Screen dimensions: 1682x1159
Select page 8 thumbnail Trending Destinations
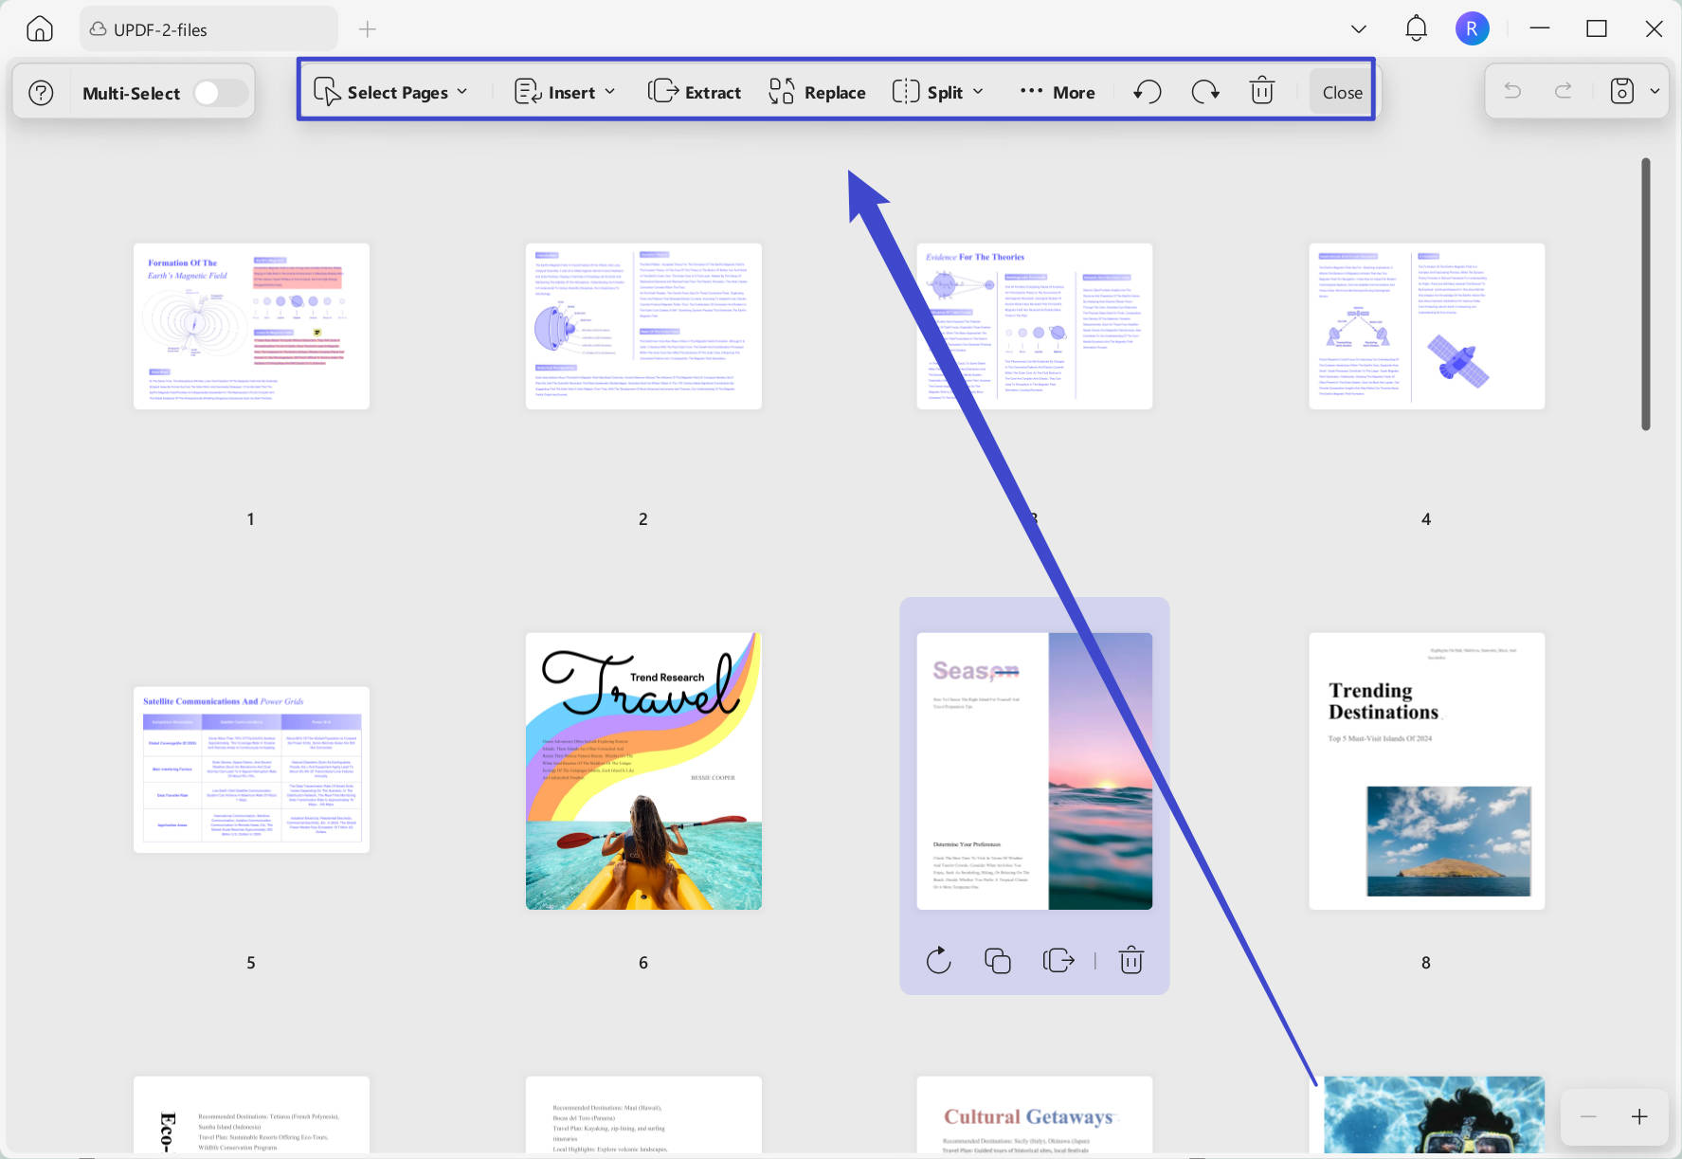coord(1427,771)
